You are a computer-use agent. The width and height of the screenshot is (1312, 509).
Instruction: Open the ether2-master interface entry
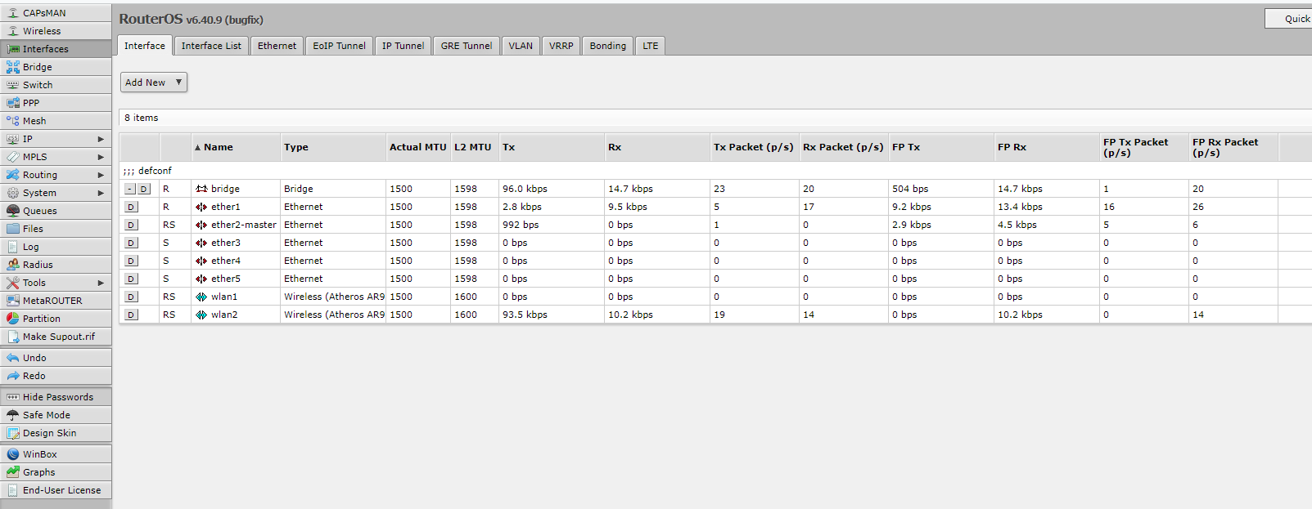243,225
